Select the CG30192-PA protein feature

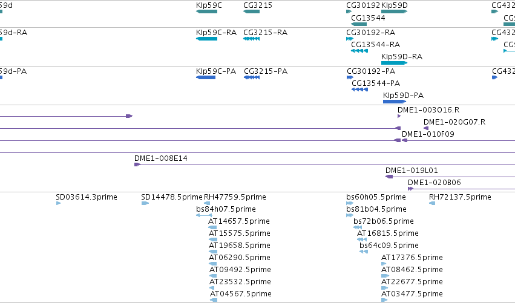tap(350, 77)
